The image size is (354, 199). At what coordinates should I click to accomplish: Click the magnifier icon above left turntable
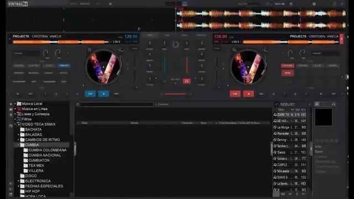90,50
